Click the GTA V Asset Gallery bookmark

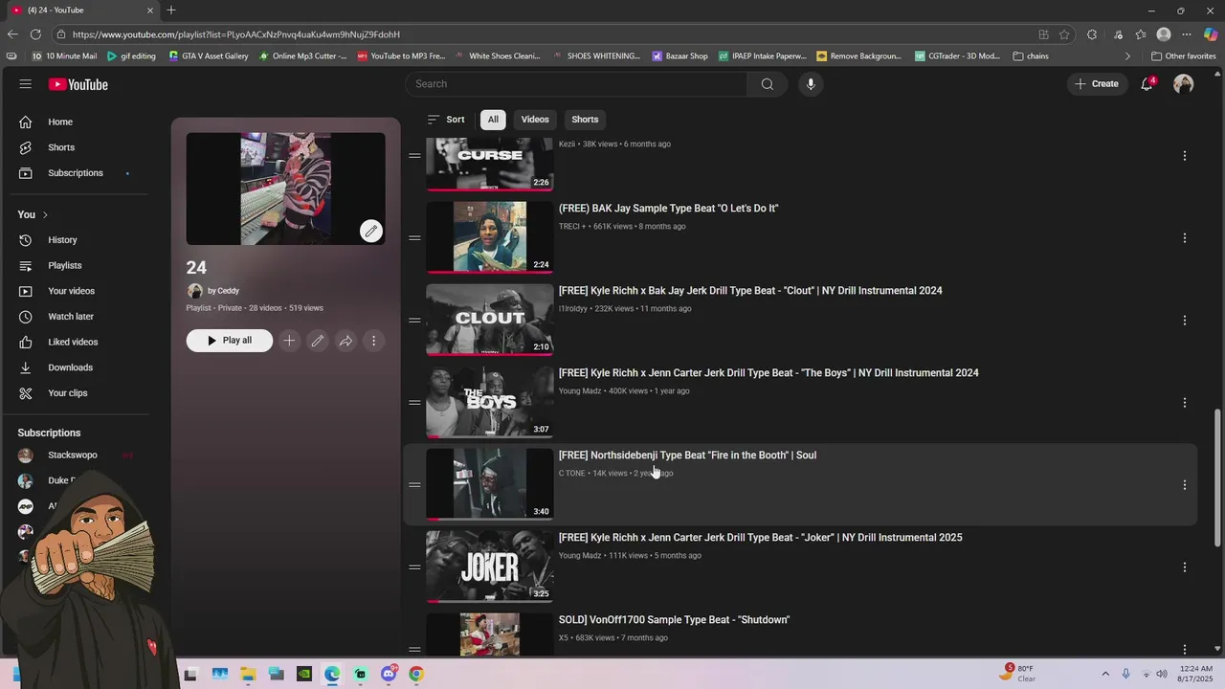pos(208,56)
